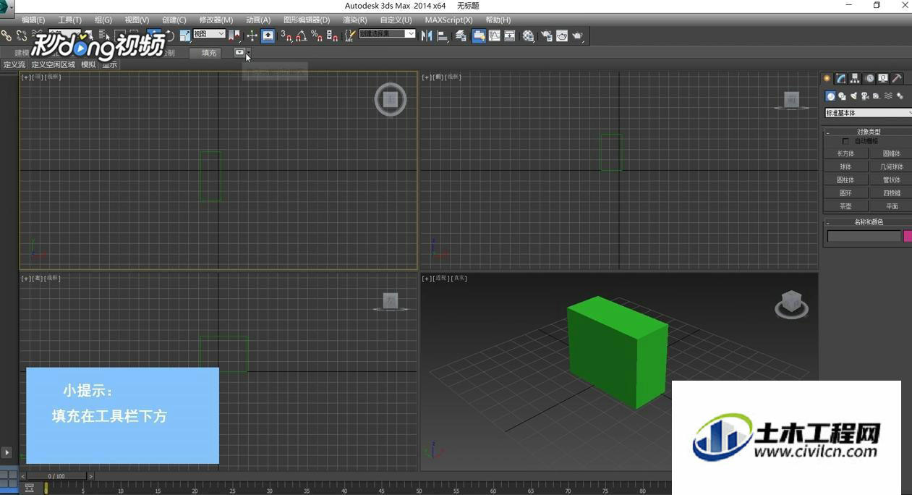This screenshot has height=495, width=912.
Task: Select the Shapes category icon
Action: click(842, 96)
